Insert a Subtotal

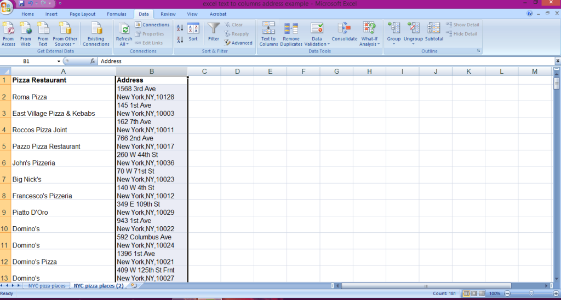(434, 32)
